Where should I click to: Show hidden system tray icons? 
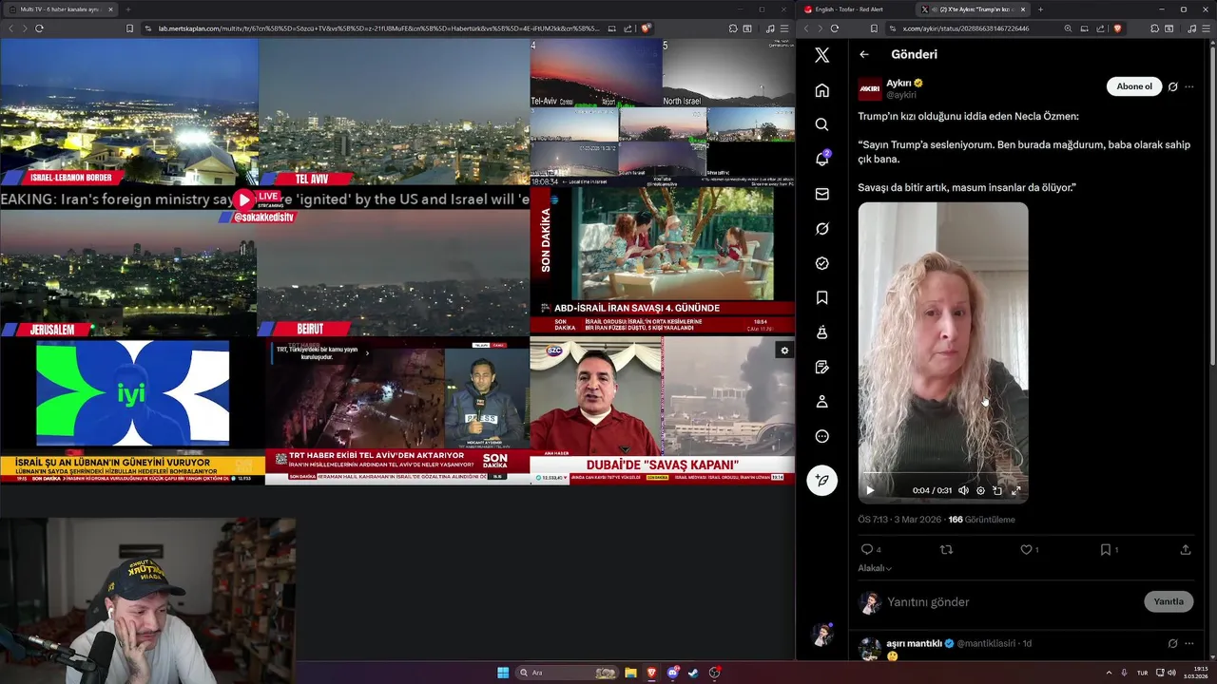click(1109, 673)
